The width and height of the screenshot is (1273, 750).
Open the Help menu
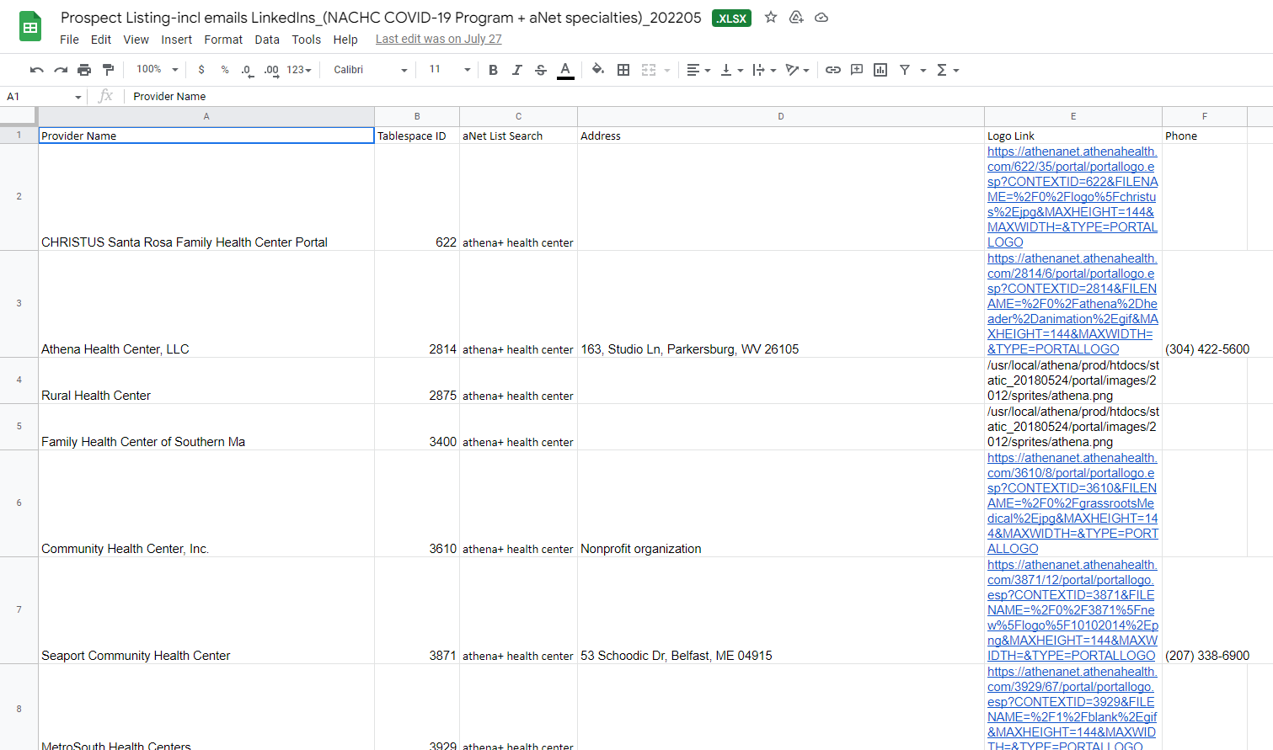[x=345, y=40]
